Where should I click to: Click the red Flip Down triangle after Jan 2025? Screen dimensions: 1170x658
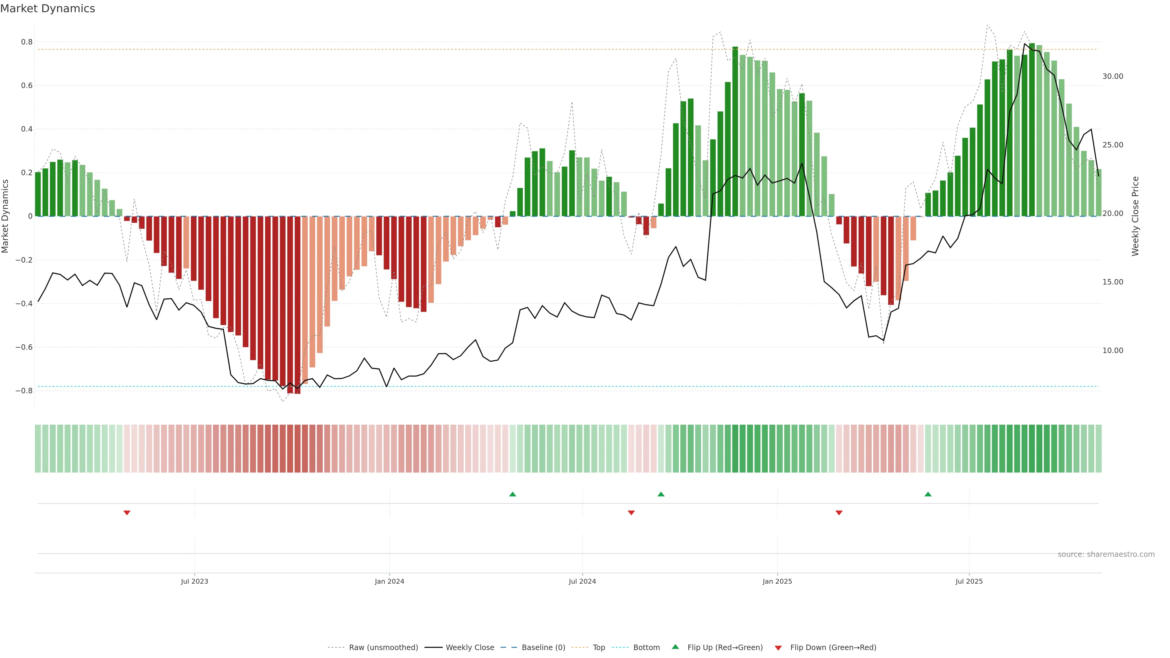coord(839,513)
